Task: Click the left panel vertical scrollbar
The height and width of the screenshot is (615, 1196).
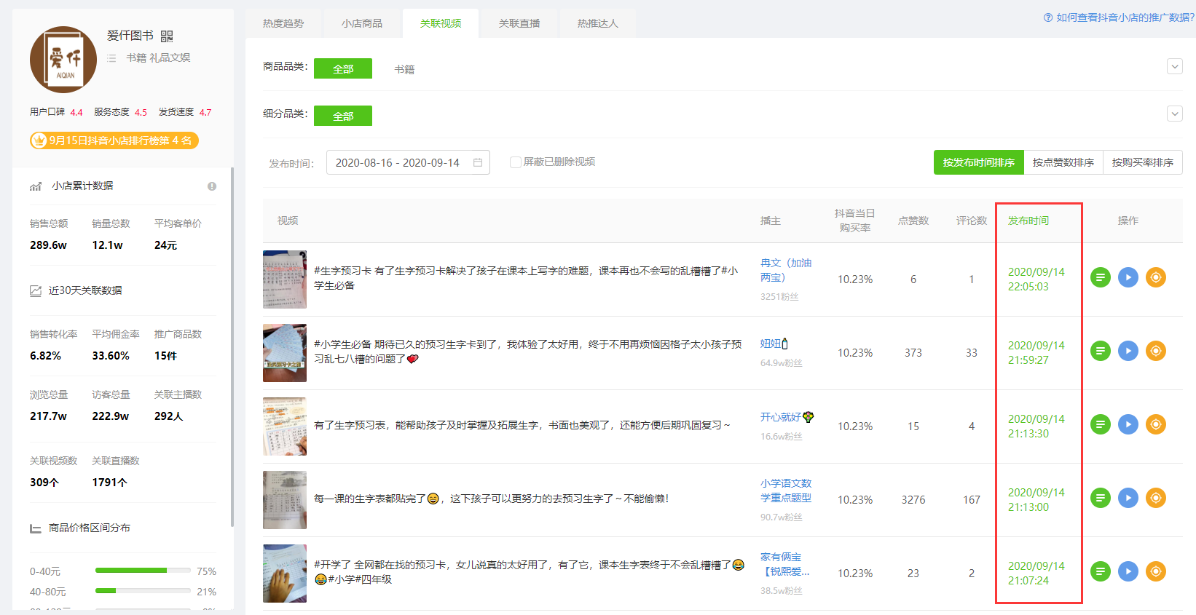Action: click(x=232, y=347)
